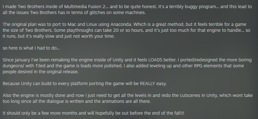Click the sentence starting "Because Unity can build"
The height and width of the screenshot is (119, 258).
(85, 83)
